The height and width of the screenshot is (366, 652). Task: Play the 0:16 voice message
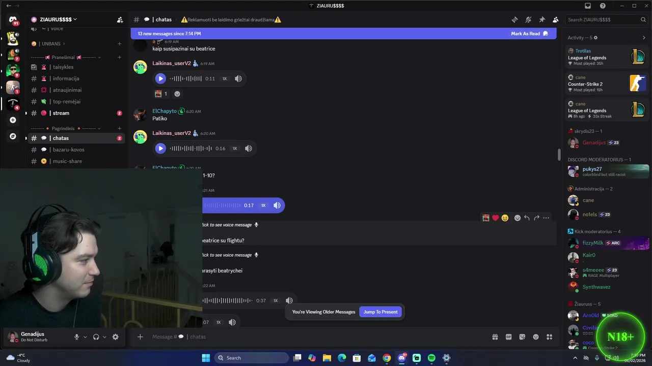pos(160,148)
